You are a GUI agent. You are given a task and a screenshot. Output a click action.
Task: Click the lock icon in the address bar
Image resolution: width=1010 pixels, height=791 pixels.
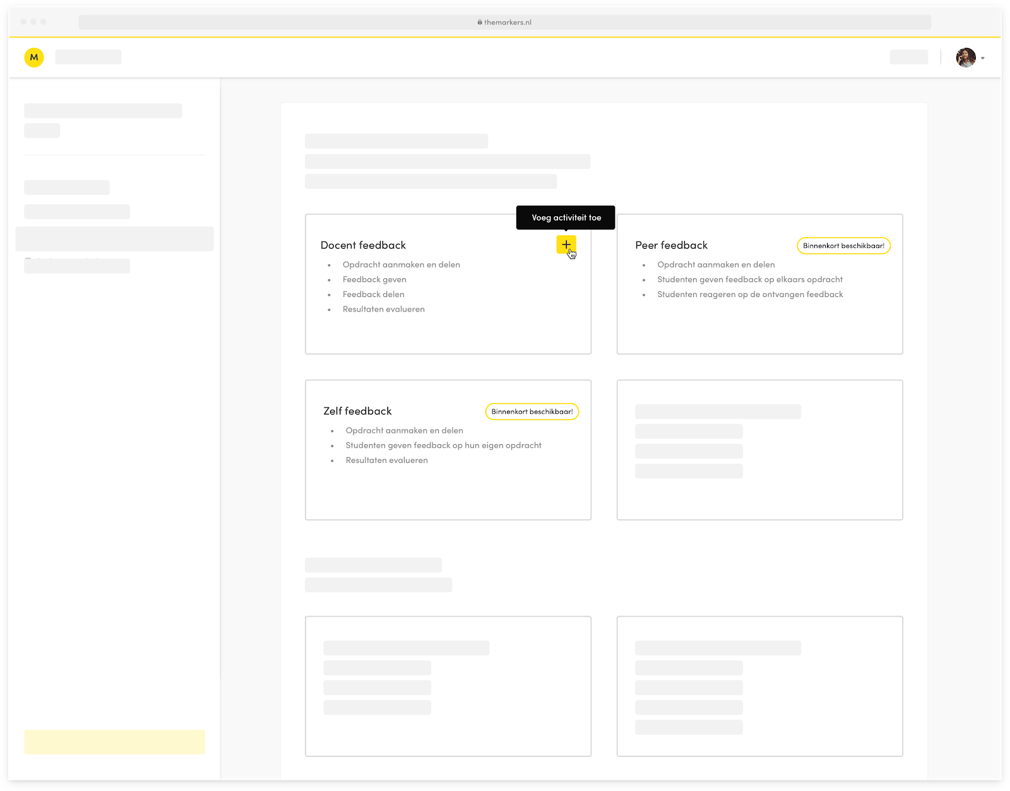480,22
